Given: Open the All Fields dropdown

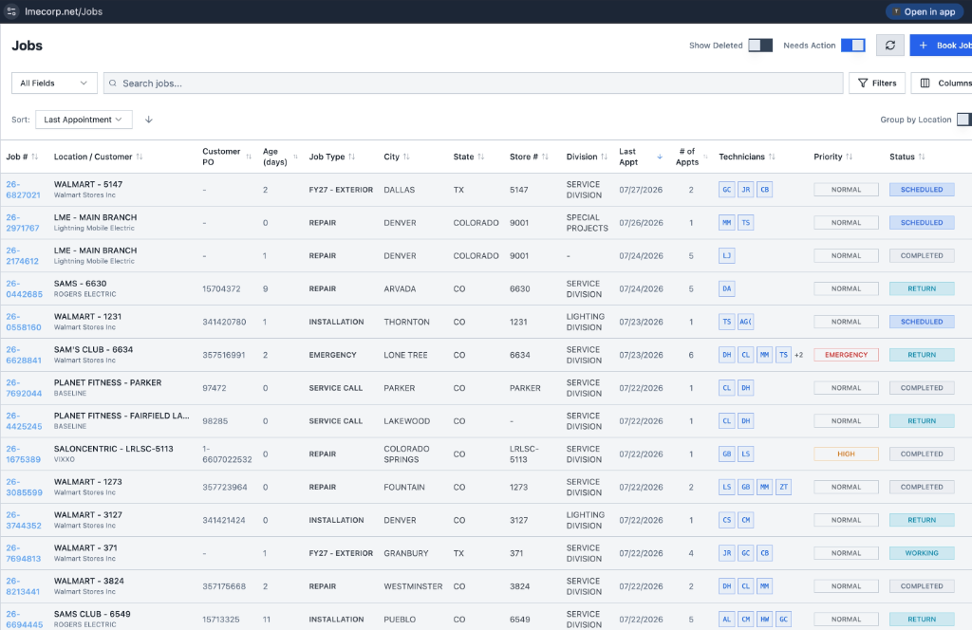Looking at the screenshot, I should (54, 83).
